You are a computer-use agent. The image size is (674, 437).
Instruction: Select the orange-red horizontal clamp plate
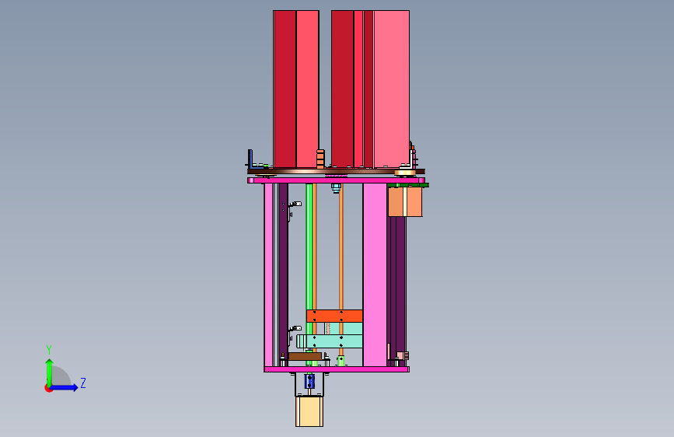[x=334, y=316]
